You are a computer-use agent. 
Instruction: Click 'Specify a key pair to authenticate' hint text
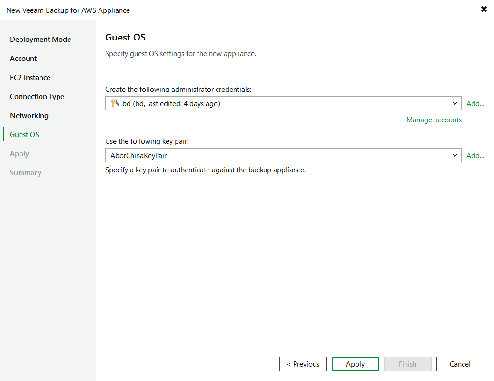(x=206, y=170)
